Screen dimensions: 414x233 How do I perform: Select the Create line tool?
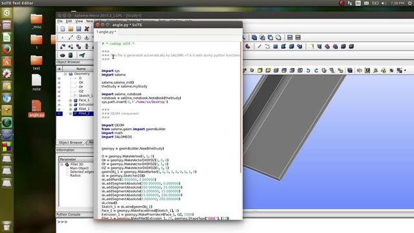[x=71, y=38]
